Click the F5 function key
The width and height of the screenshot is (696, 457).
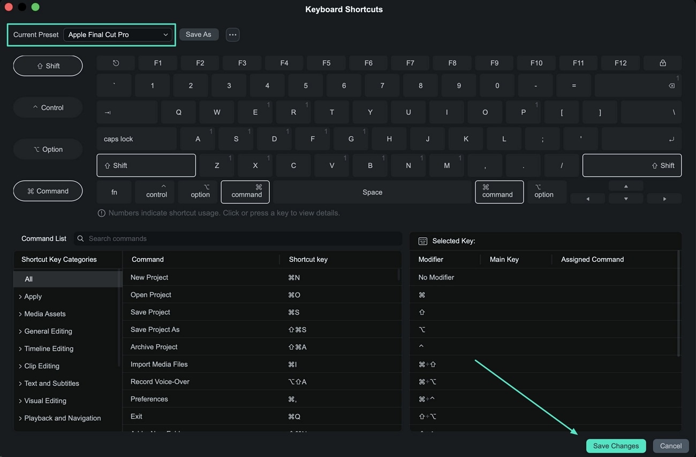coord(326,63)
